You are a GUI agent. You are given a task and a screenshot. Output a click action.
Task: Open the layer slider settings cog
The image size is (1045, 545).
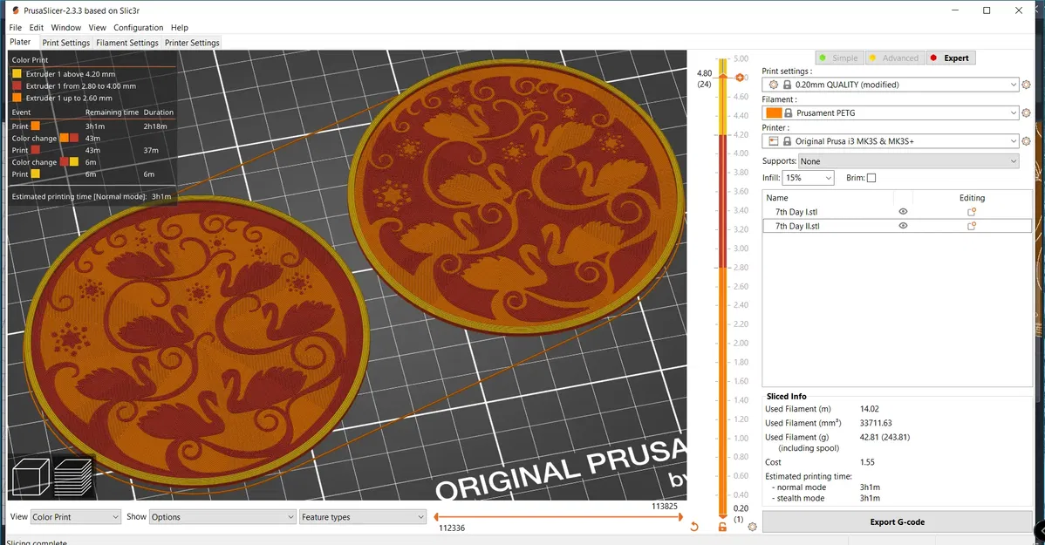point(753,527)
